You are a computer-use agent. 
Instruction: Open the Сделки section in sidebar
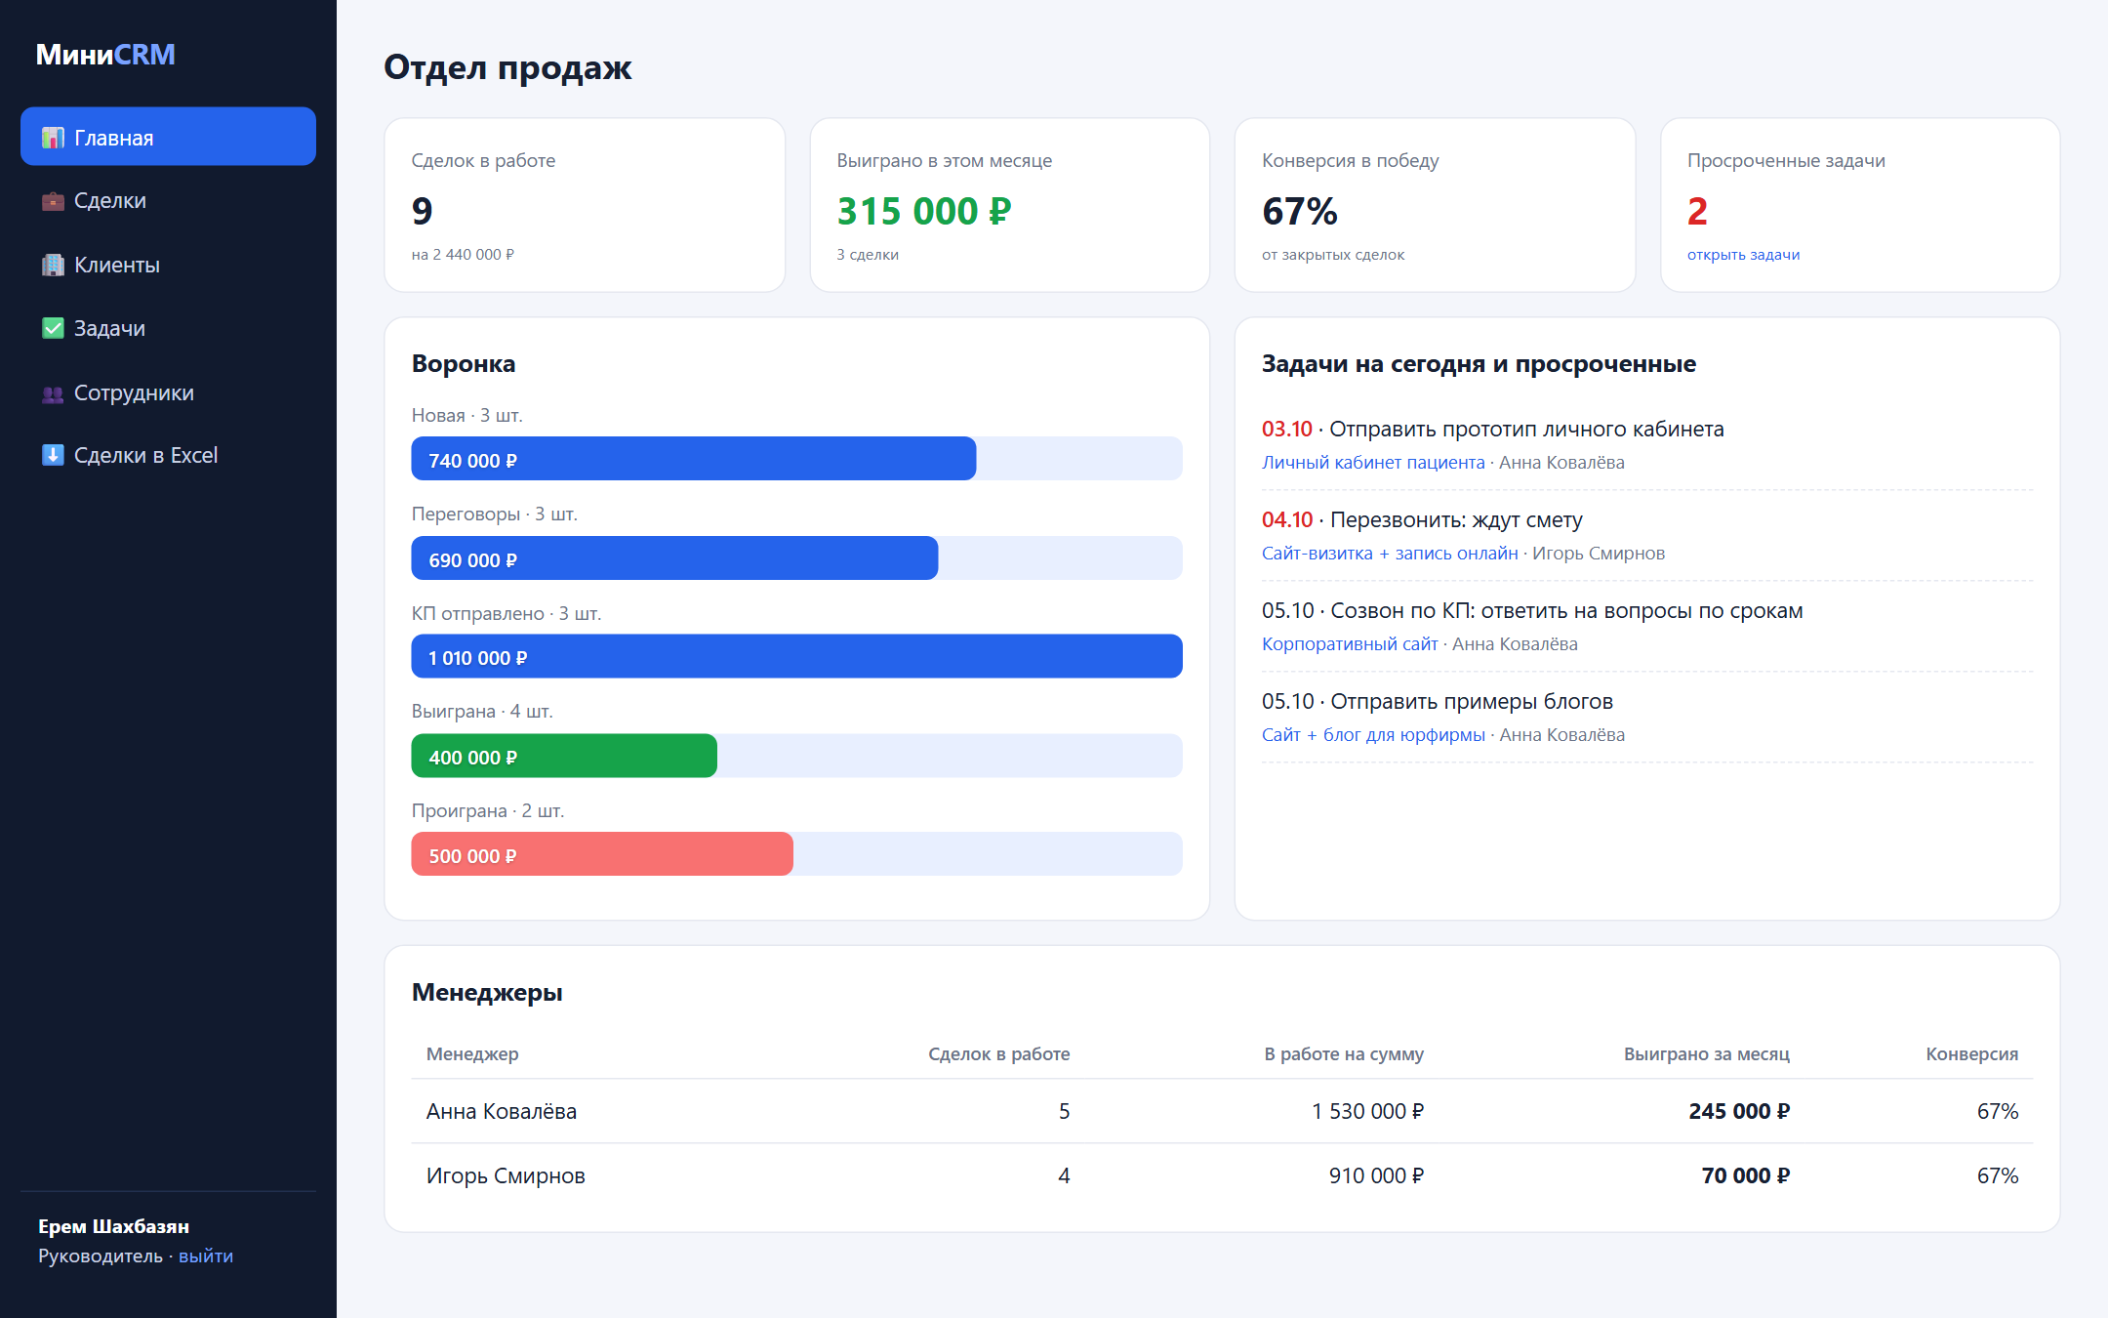168,201
